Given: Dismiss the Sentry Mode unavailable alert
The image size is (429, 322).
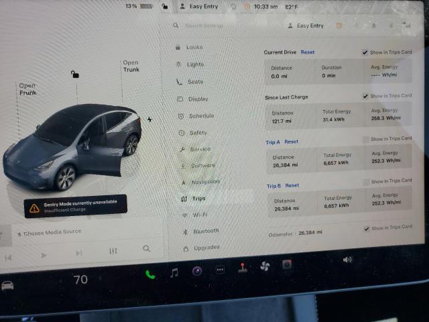Looking at the screenshot, I should click(76, 206).
